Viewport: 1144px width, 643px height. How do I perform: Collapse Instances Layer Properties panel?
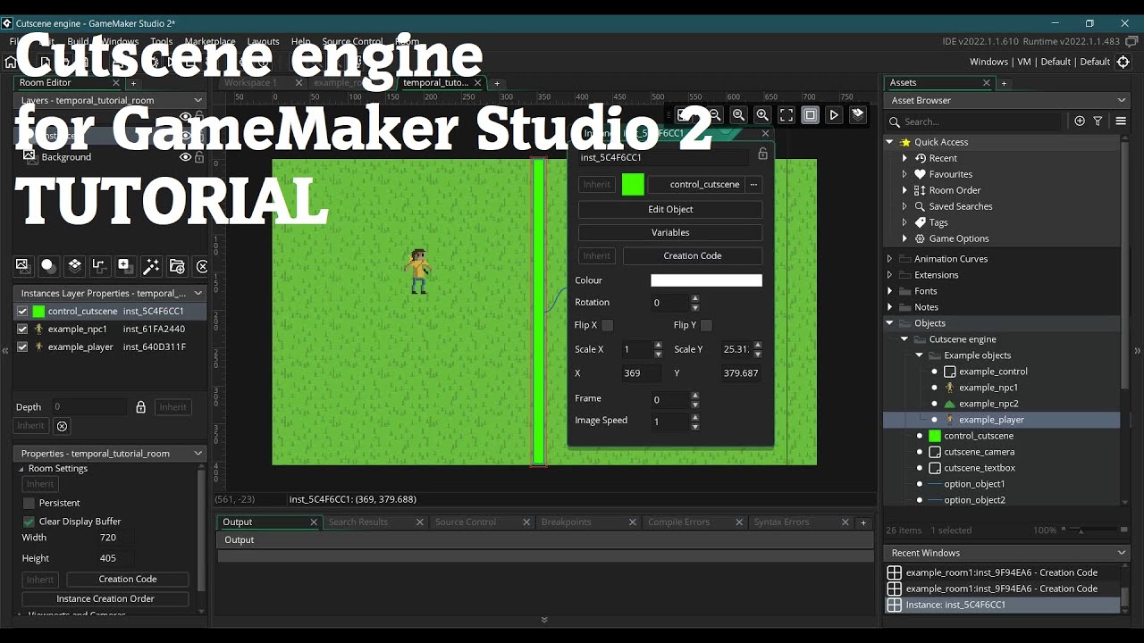198,293
